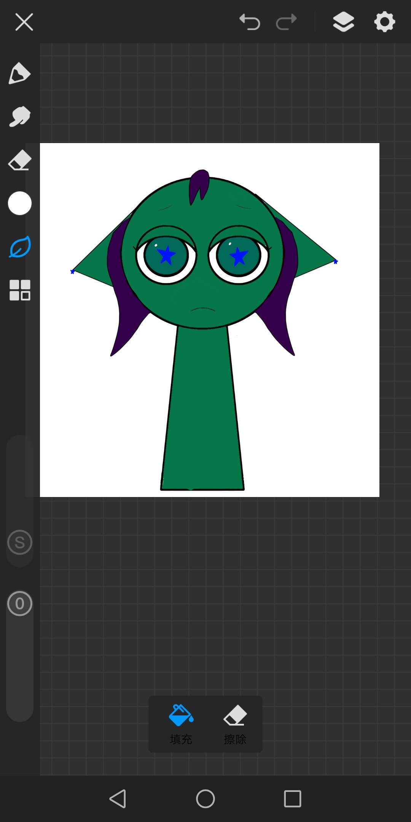Image resolution: width=411 pixels, height=822 pixels.
Task: Close the drawing with the X icon
Action: (24, 22)
